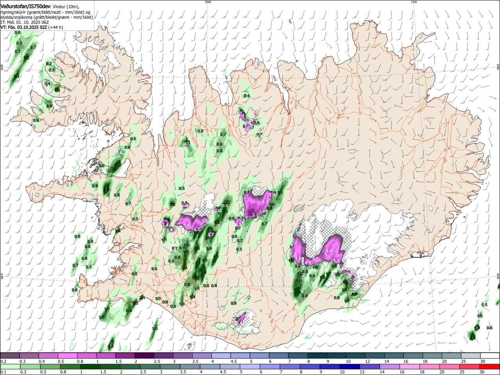Click the 0.2 label on the snow scale
This screenshot has height=375, width=500.
click(3, 361)
